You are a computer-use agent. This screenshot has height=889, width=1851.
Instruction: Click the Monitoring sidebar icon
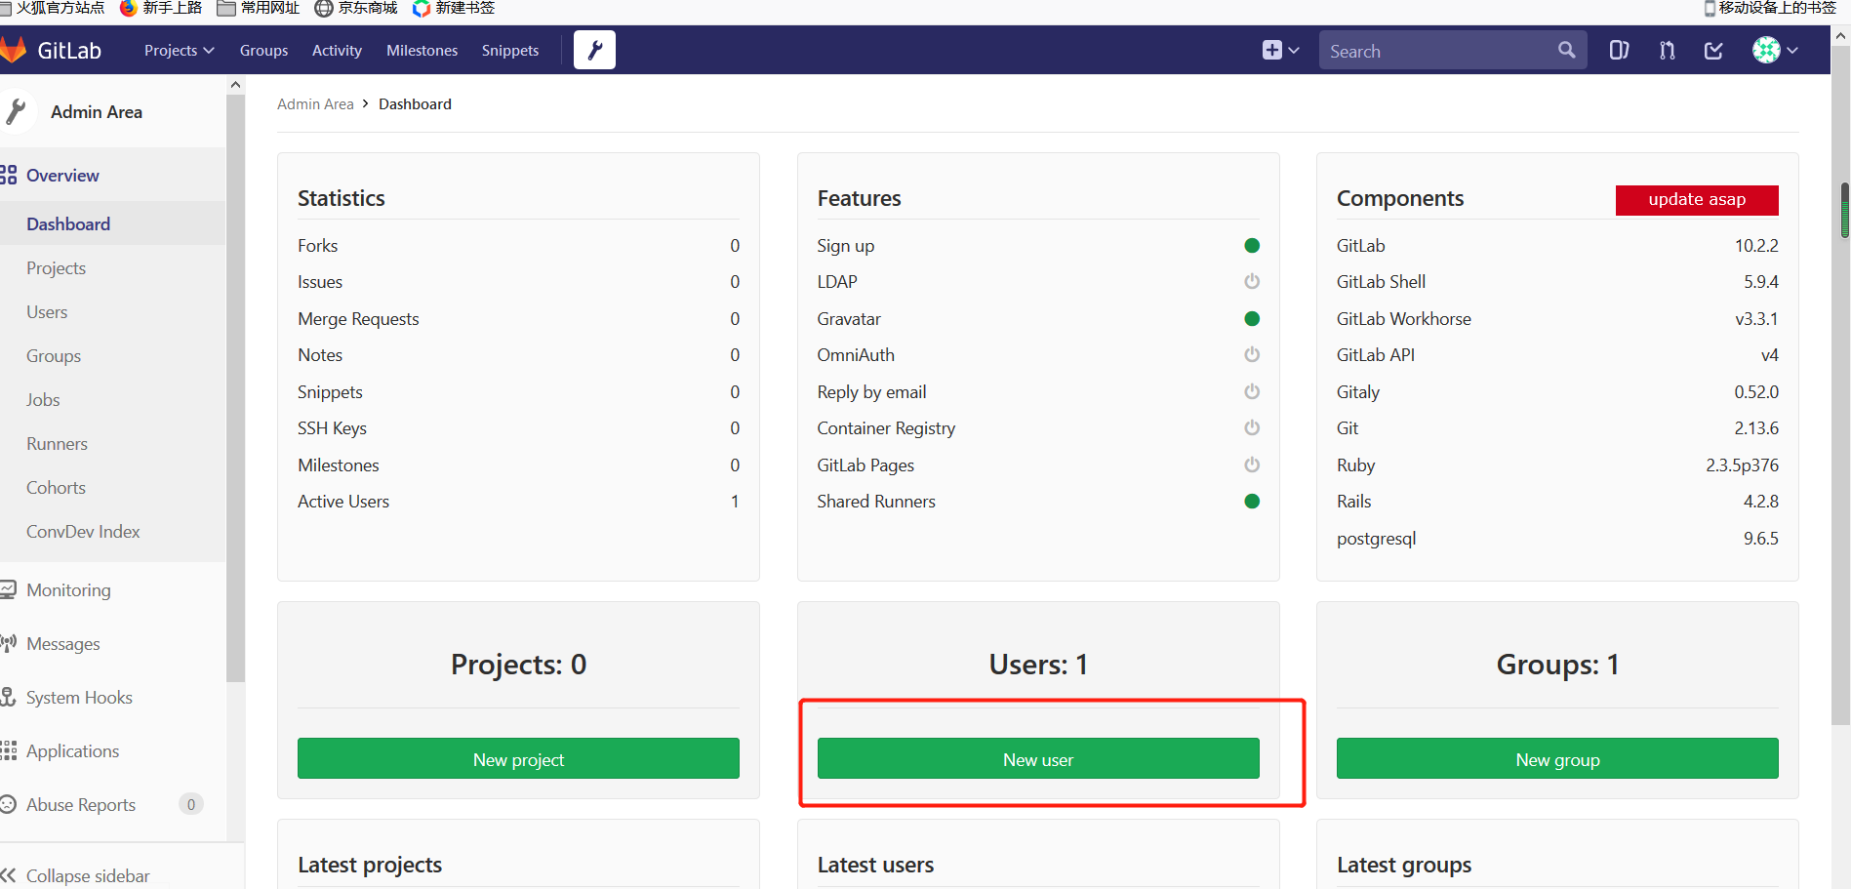click(x=9, y=589)
